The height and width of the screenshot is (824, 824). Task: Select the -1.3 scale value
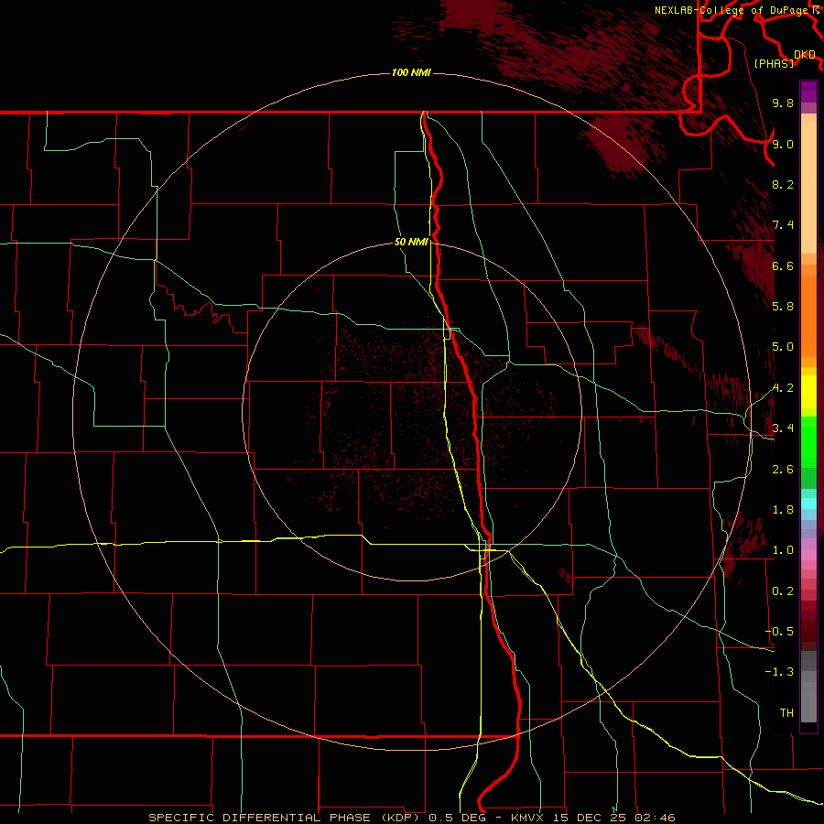click(x=779, y=672)
